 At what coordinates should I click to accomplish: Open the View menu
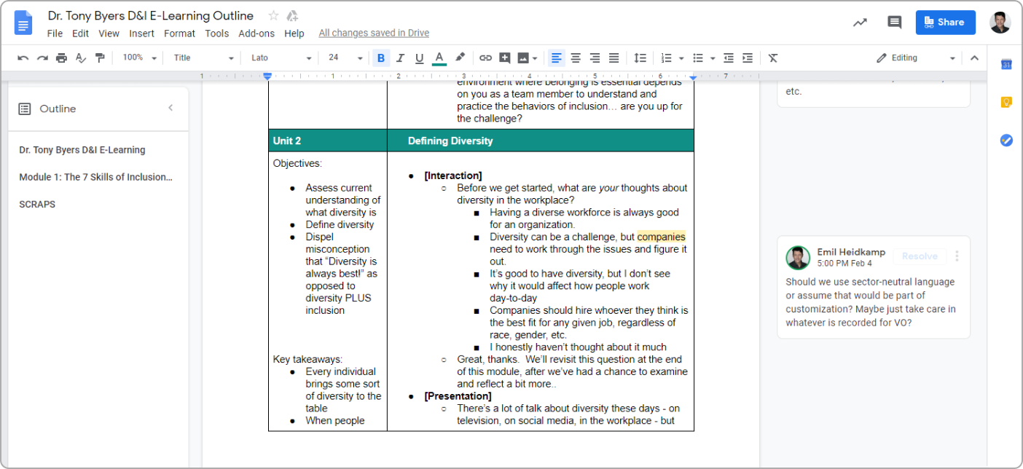coord(109,33)
